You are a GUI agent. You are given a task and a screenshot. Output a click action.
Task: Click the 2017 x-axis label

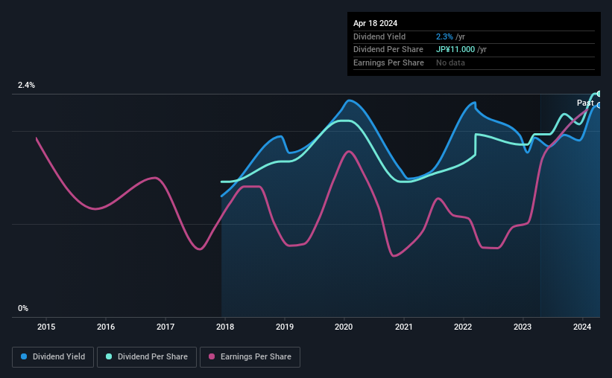[165, 327]
